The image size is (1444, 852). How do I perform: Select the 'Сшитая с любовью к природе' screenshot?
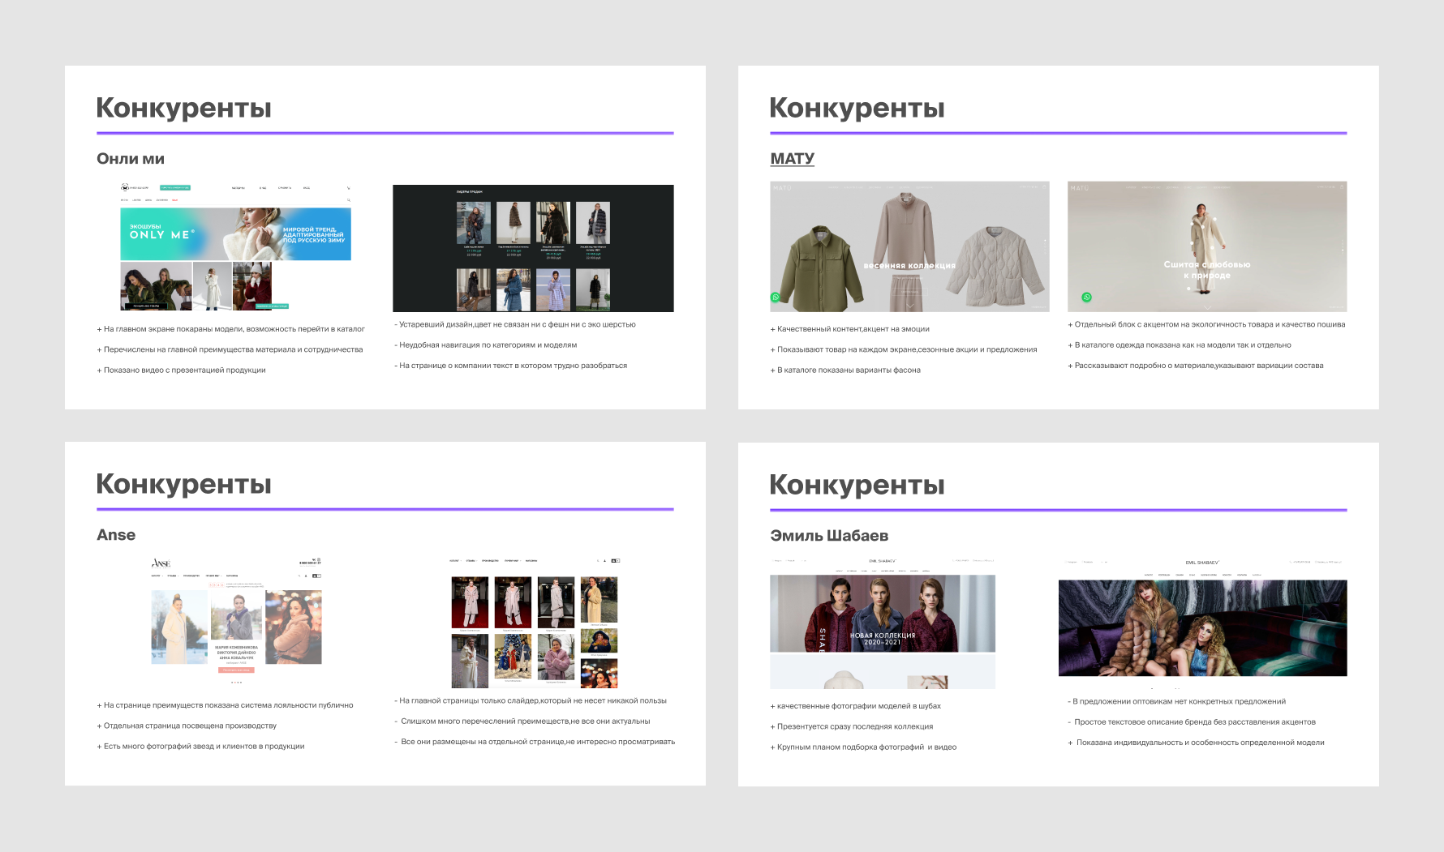[1207, 246]
